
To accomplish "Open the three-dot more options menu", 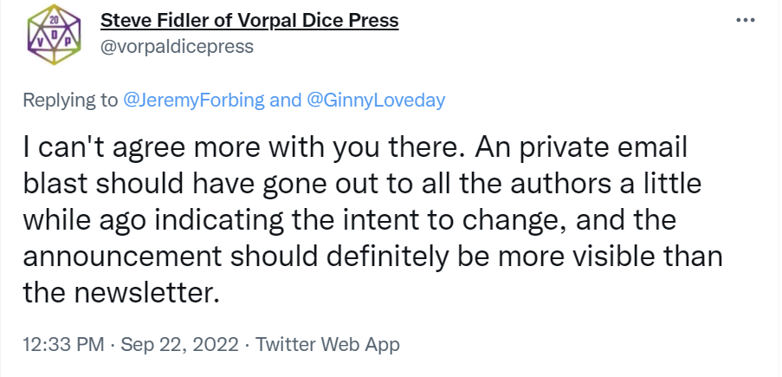I will (x=745, y=20).
